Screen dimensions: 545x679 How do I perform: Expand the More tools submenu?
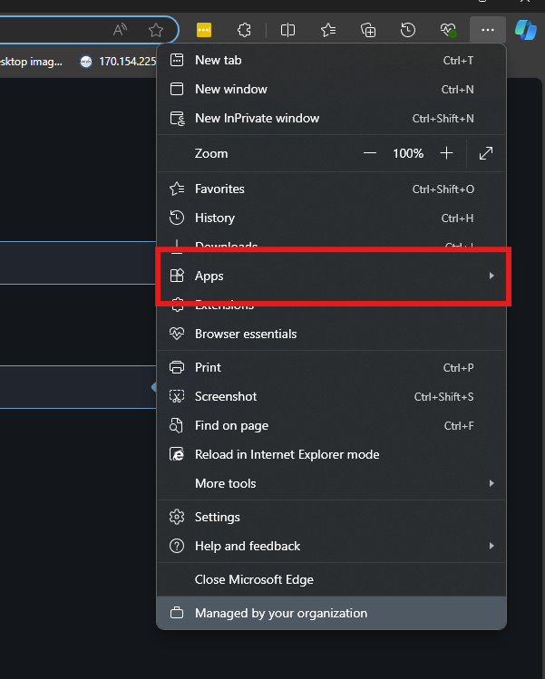pyautogui.click(x=331, y=483)
